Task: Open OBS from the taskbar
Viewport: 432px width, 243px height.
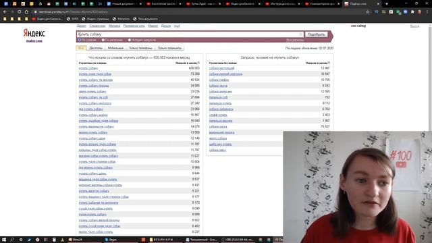Action: pyautogui.click(x=238, y=240)
